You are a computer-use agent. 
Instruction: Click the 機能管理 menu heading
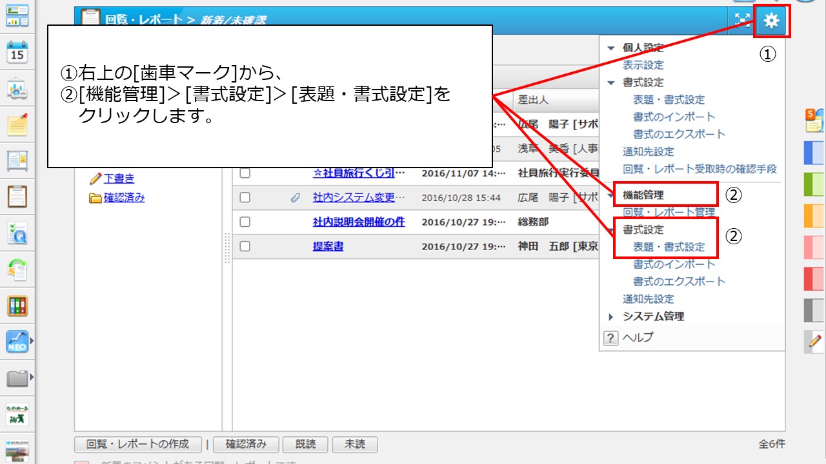coord(643,195)
